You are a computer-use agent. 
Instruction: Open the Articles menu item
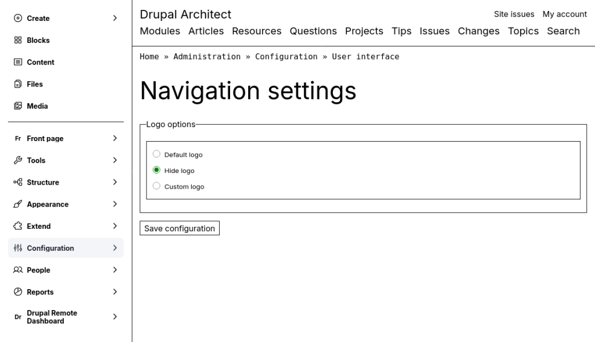(206, 31)
